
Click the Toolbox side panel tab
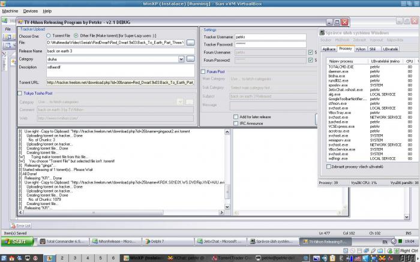click(4, 61)
